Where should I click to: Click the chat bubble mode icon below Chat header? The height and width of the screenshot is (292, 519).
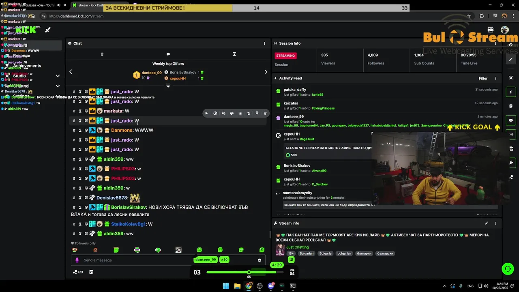pyautogui.click(x=168, y=54)
